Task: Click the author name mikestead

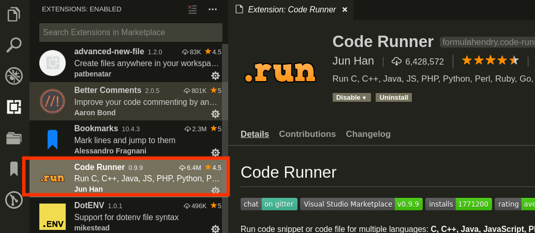Action: 92,228
